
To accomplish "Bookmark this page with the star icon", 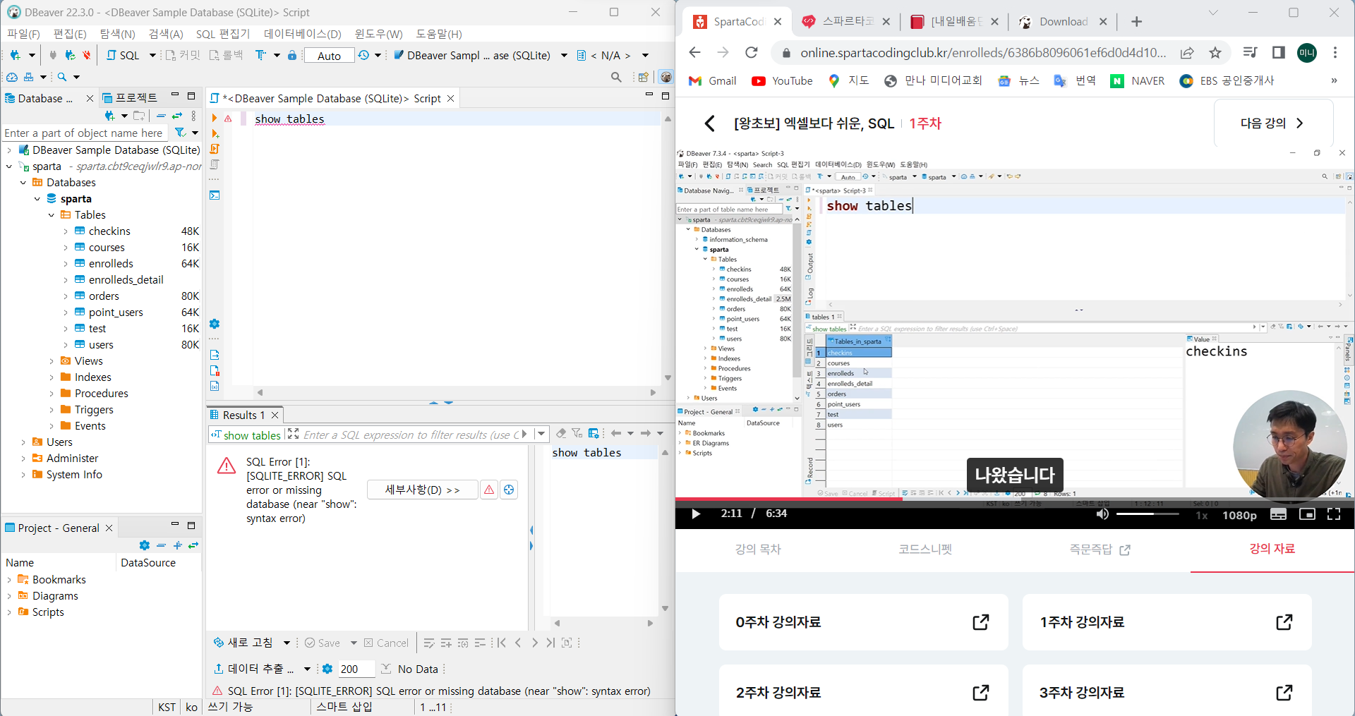I will 1215,52.
